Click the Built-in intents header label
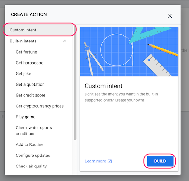The height and width of the screenshot is (181, 189). (x=23, y=41)
